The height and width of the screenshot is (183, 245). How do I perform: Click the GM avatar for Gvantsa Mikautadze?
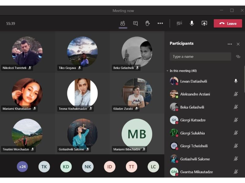[174, 172]
